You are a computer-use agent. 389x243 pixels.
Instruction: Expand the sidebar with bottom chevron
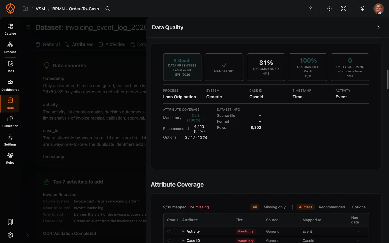[27, 235]
